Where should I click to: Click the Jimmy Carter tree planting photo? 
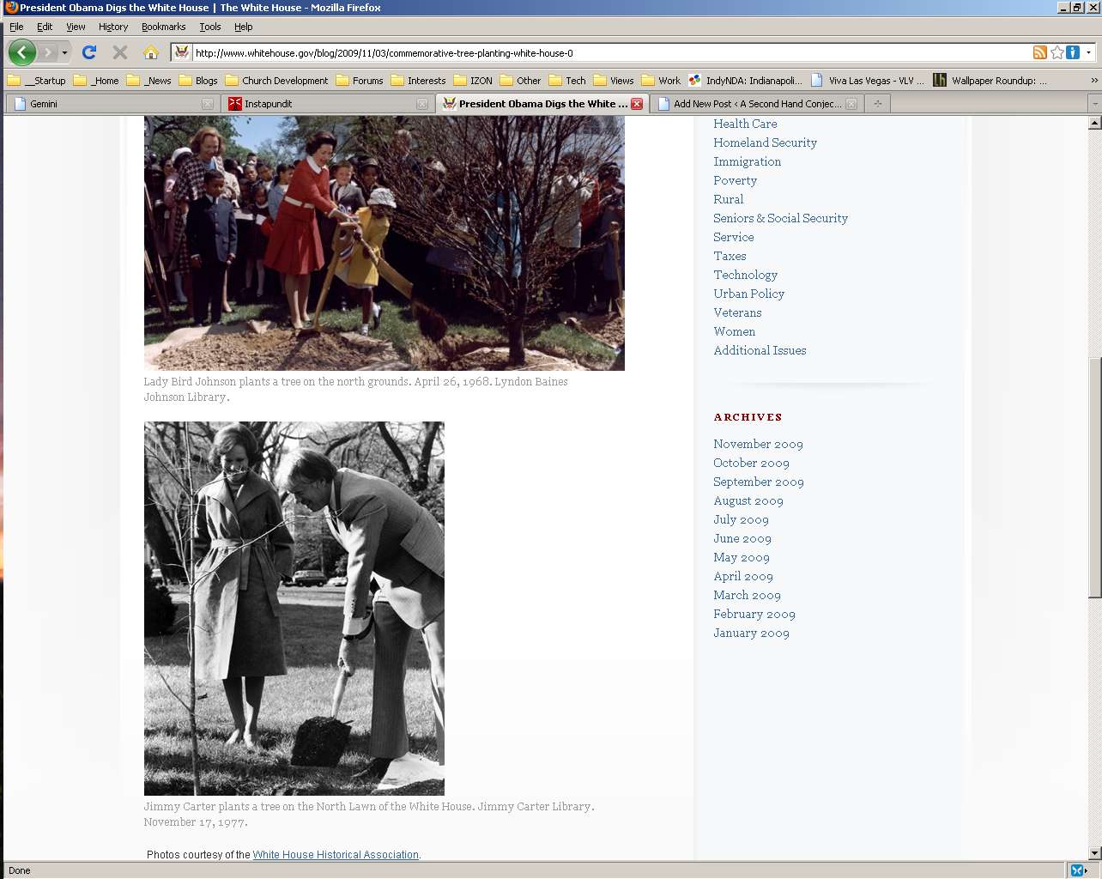point(294,609)
